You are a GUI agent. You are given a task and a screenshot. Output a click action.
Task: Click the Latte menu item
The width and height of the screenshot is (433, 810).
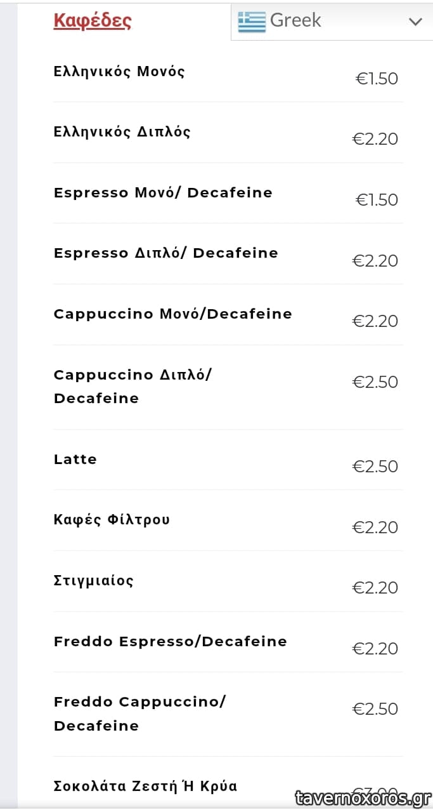click(x=75, y=460)
